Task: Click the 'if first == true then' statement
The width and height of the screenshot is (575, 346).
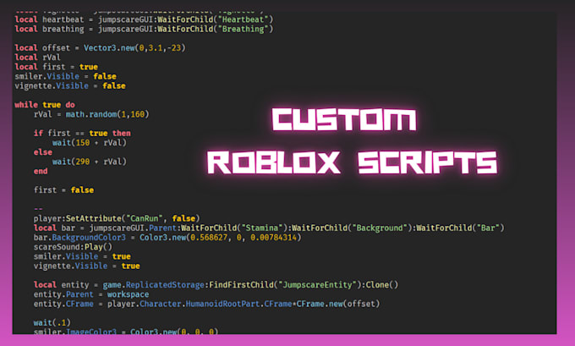Action: [x=82, y=133]
